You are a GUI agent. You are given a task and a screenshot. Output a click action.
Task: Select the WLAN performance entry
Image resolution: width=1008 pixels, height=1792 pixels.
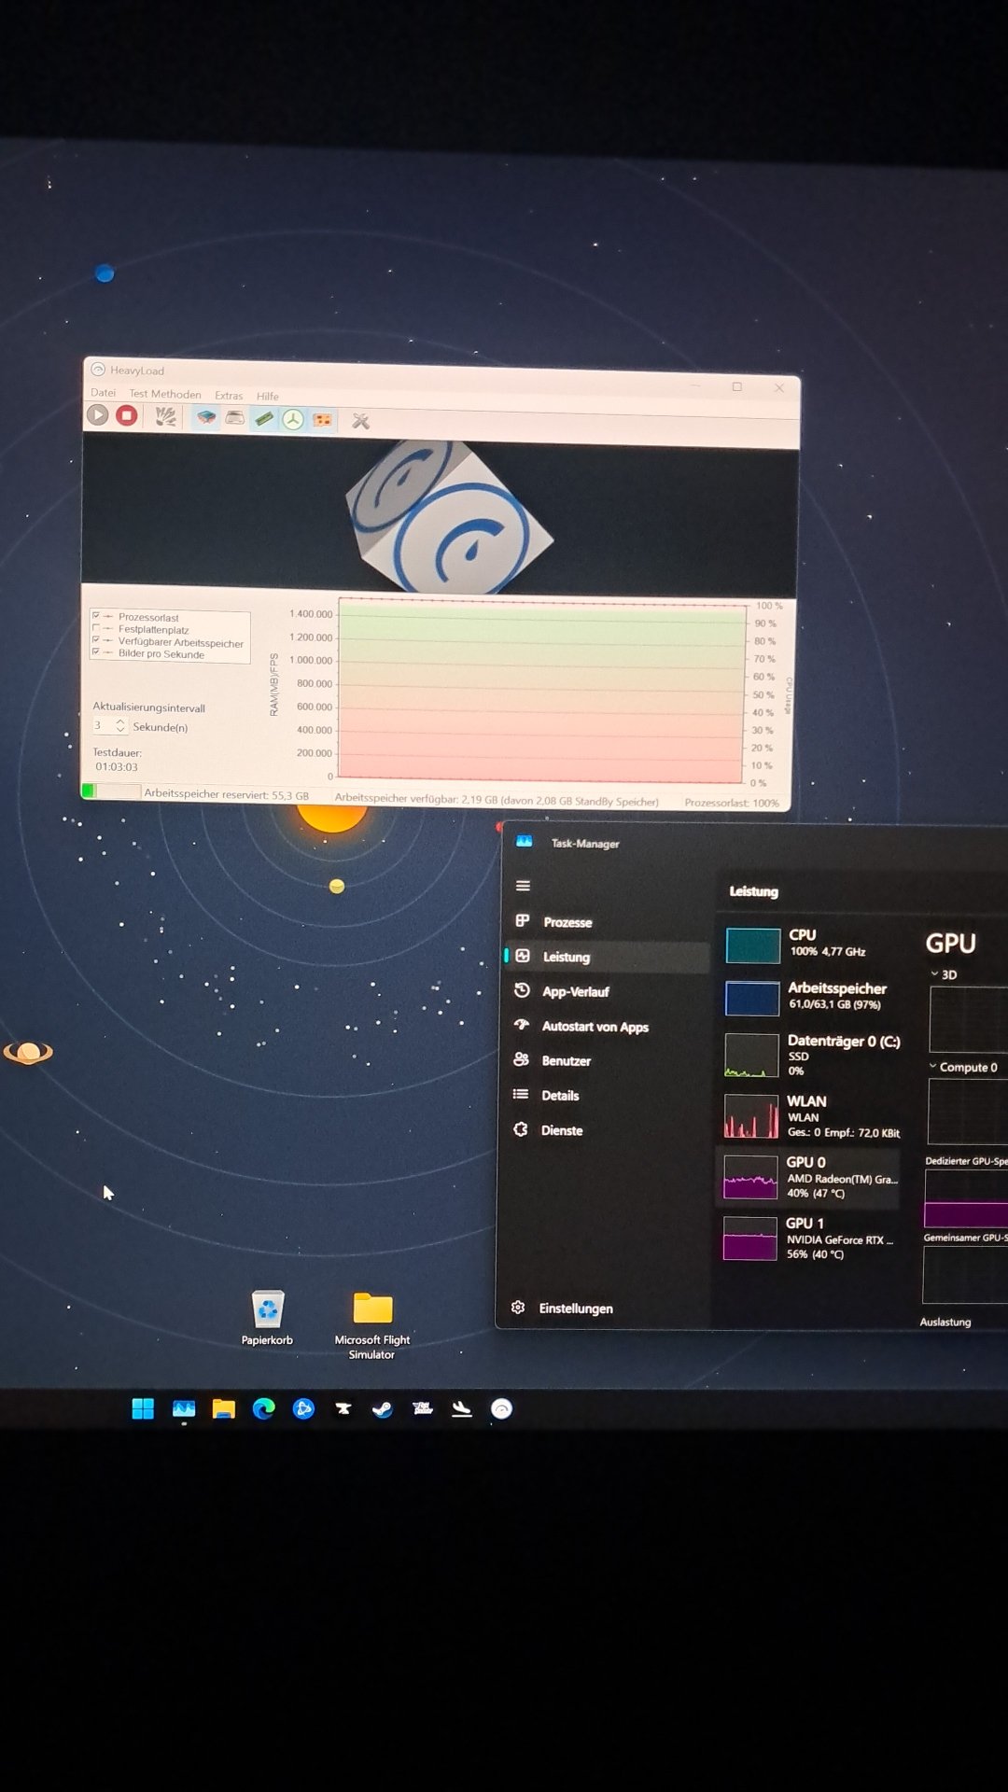[x=811, y=1116]
